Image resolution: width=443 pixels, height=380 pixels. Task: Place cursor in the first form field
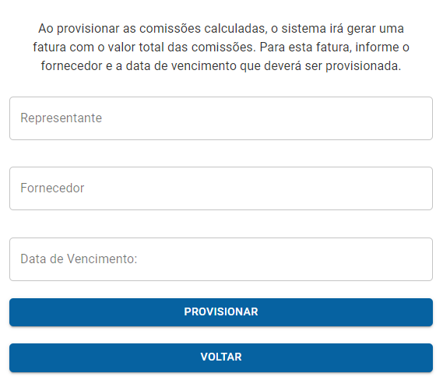tap(221, 118)
